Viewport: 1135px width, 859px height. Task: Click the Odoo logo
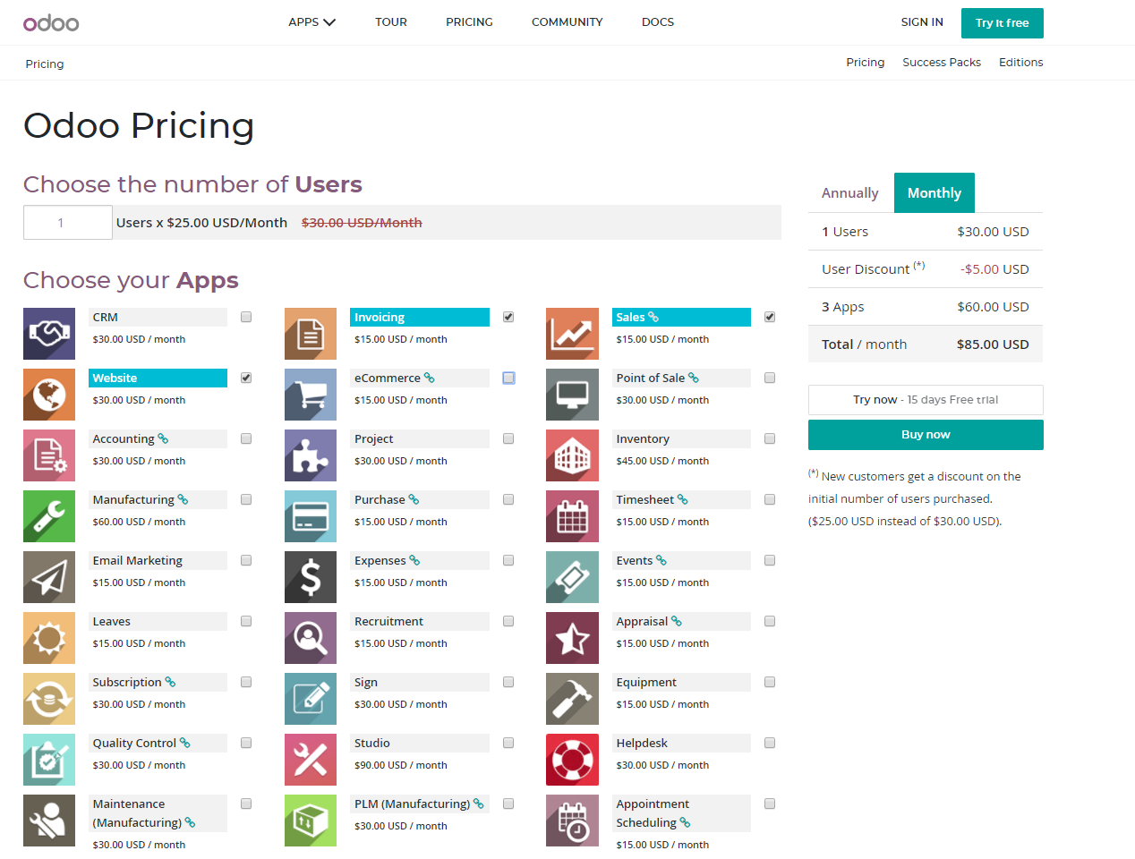coord(51,23)
